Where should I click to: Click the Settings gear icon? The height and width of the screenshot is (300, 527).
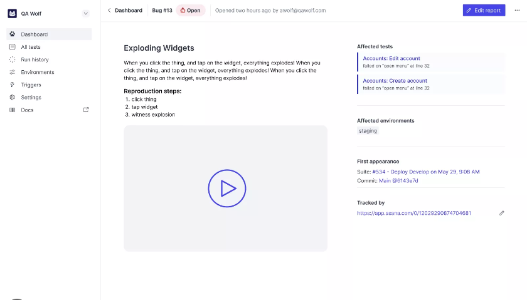[13, 97]
